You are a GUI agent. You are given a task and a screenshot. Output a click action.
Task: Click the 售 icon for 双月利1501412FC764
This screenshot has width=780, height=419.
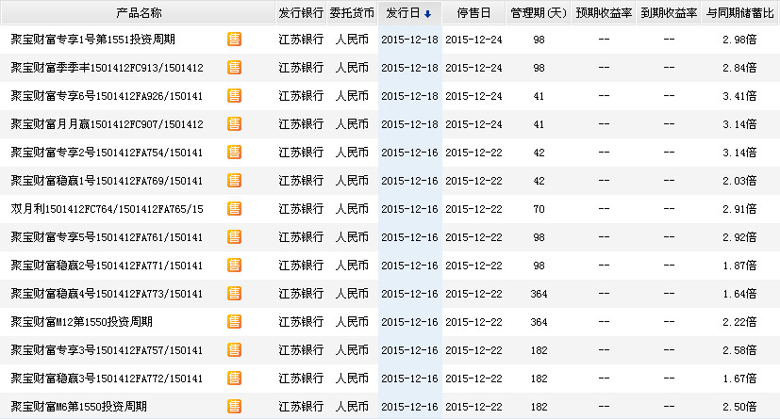pyautogui.click(x=234, y=209)
